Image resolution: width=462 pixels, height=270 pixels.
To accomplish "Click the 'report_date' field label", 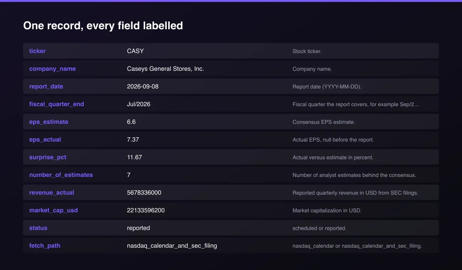I will pyautogui.click(x=46, y=87).
